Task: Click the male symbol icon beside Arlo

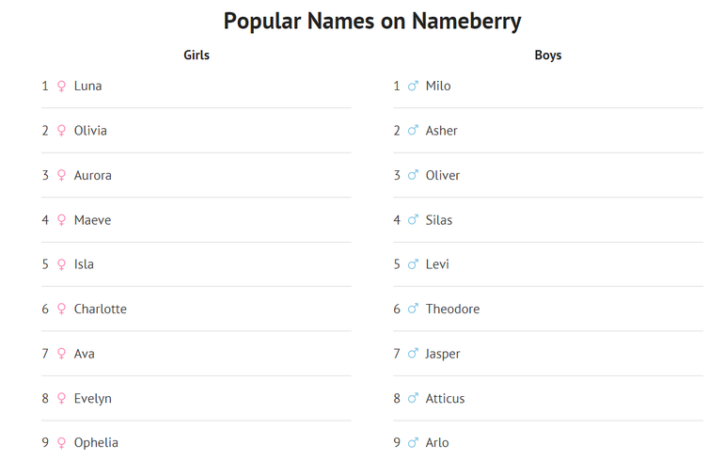Action: (413, 443)
